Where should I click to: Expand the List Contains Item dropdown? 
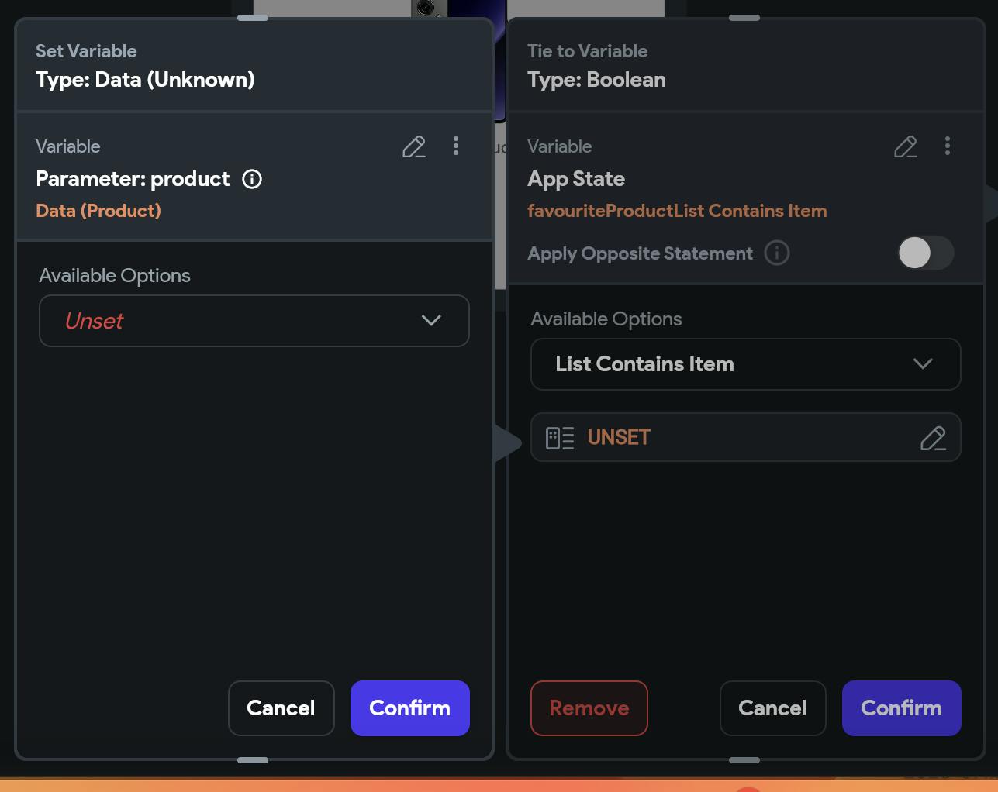click(x=745, y=364)
